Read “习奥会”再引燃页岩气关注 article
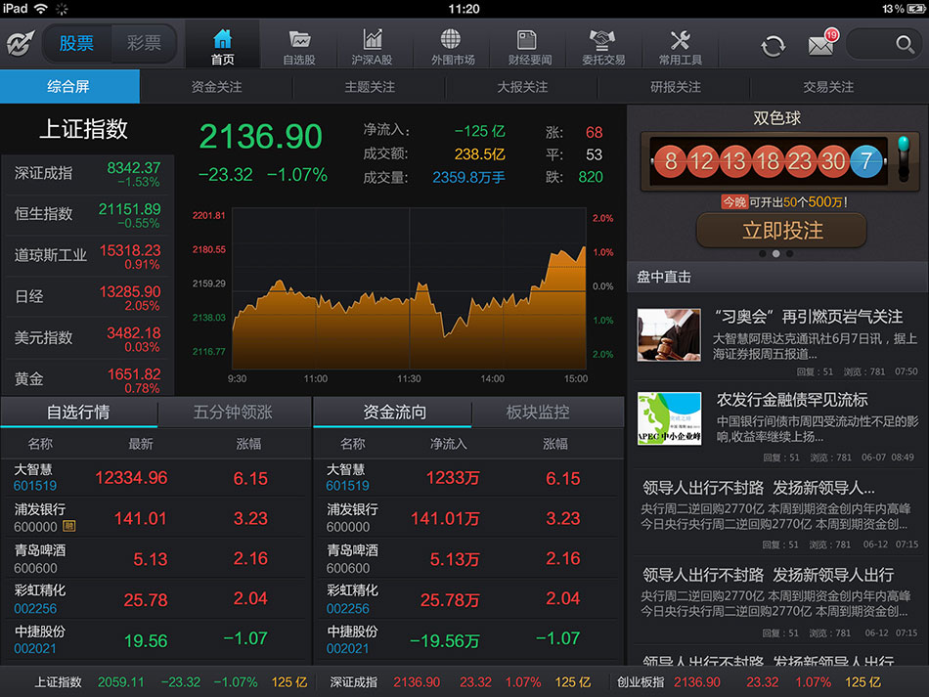 tap(808, 317)
